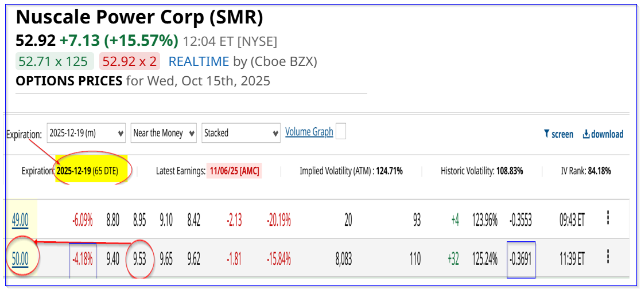641x290 pixels.
Task: Click the download icon
Action: (x=586, y=134)
